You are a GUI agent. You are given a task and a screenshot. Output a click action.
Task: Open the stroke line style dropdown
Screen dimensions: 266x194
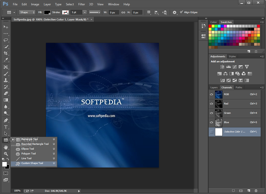95,12
